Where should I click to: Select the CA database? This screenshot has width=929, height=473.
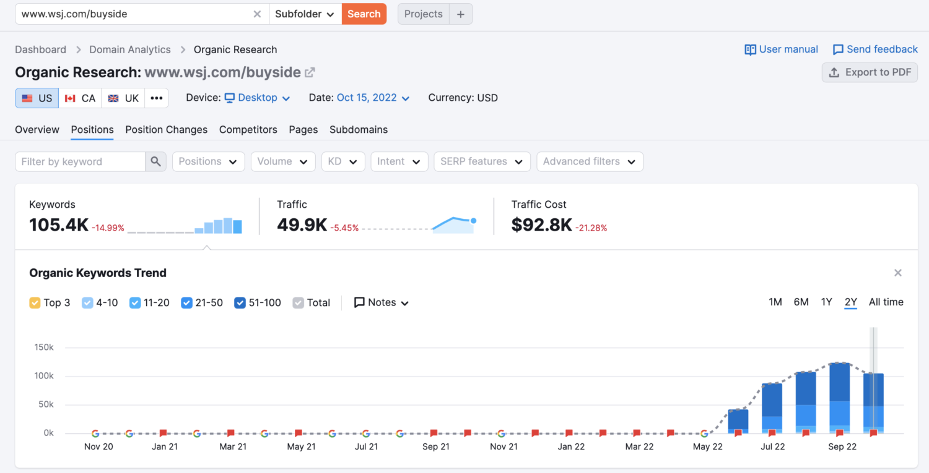(x=80, y=98)
